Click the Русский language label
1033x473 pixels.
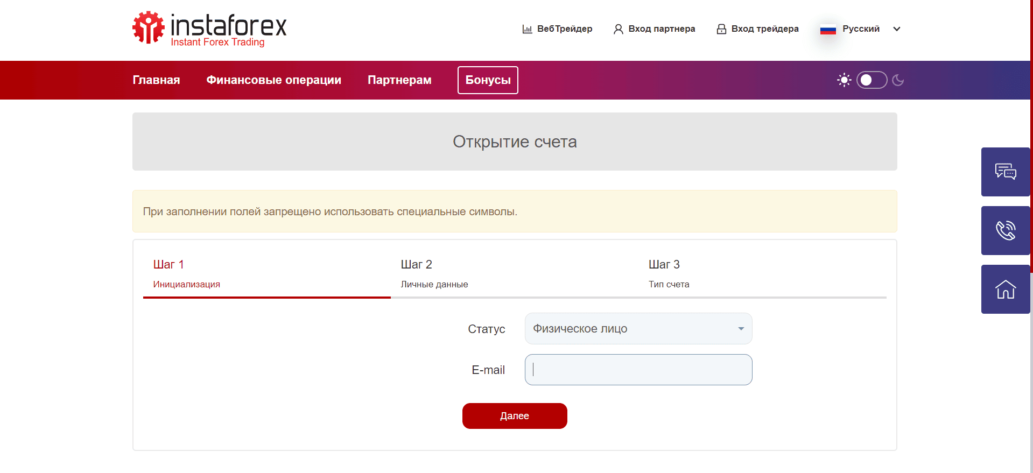pos(861,29)
